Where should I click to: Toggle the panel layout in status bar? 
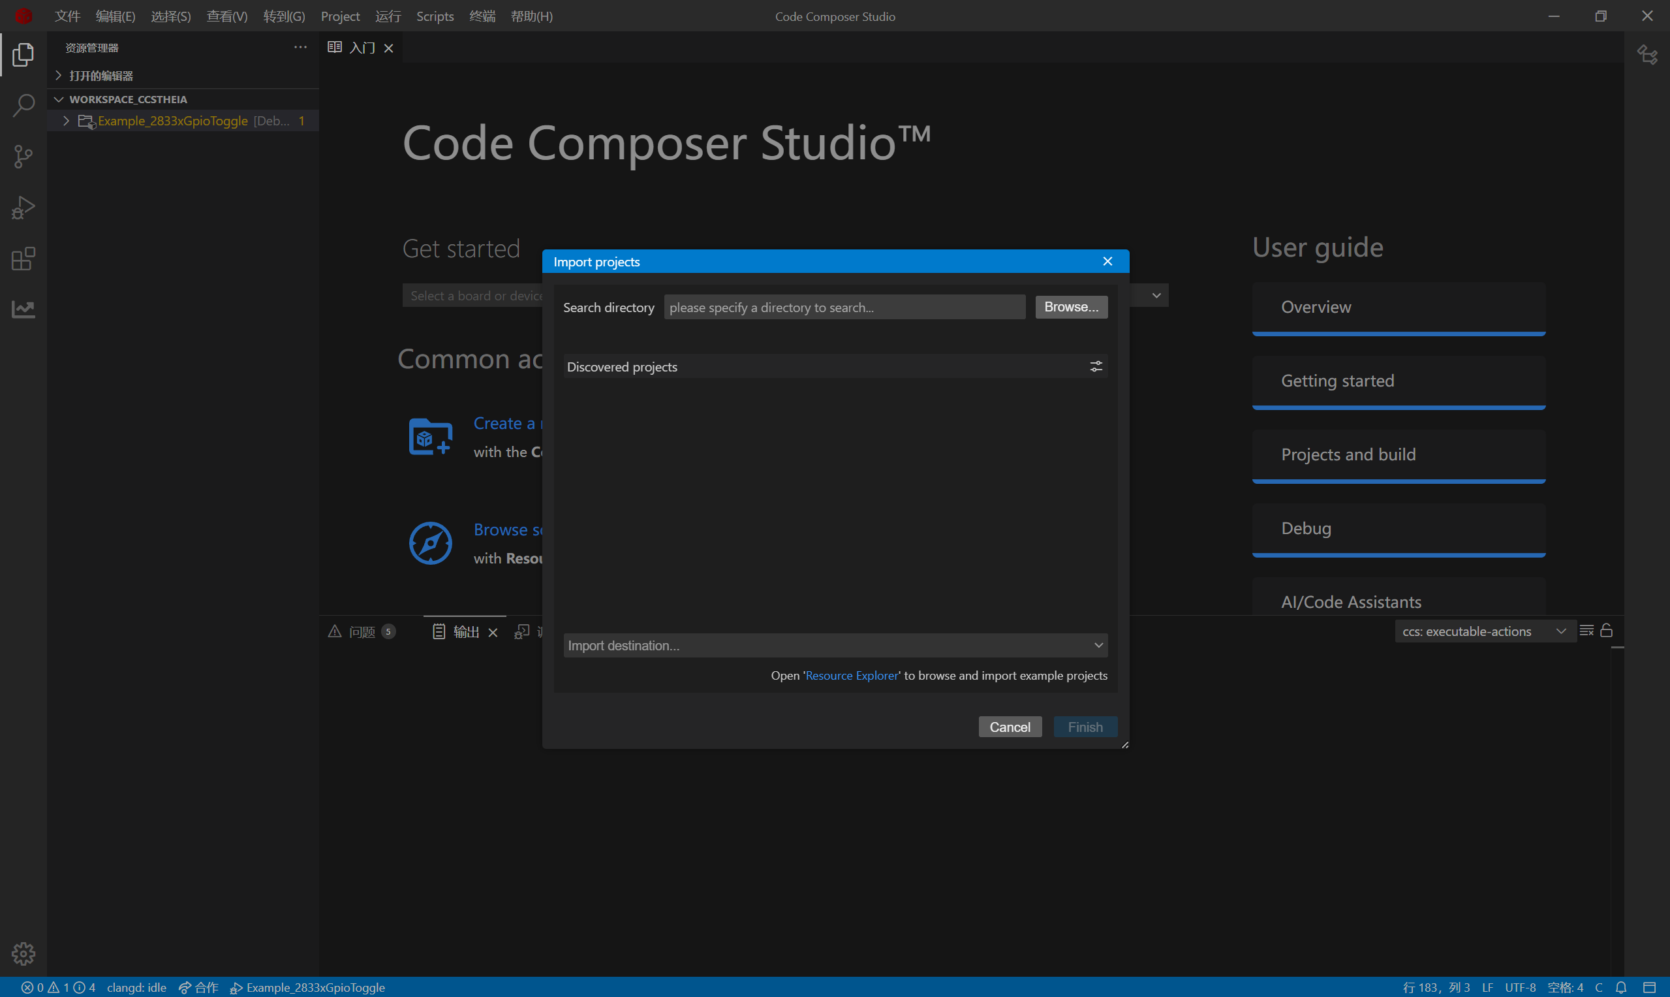[x=1649, y=987]
